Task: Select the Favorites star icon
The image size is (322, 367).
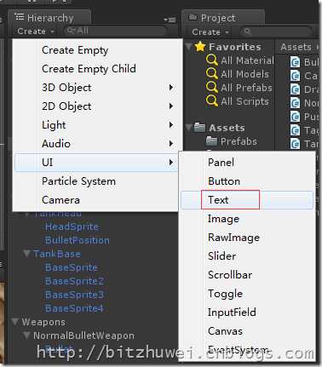Action: (x=200, y=47)
